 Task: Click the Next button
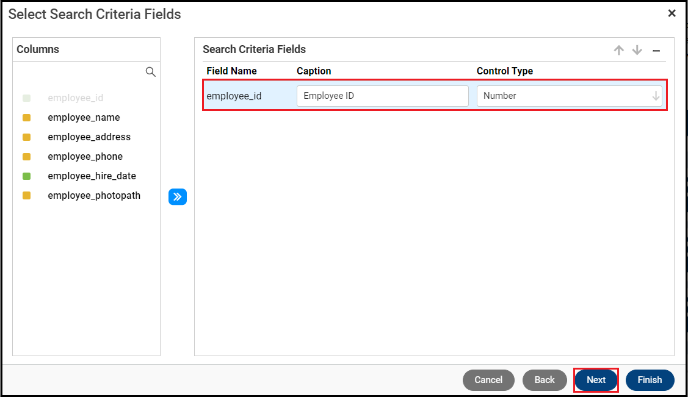(596, 380)
